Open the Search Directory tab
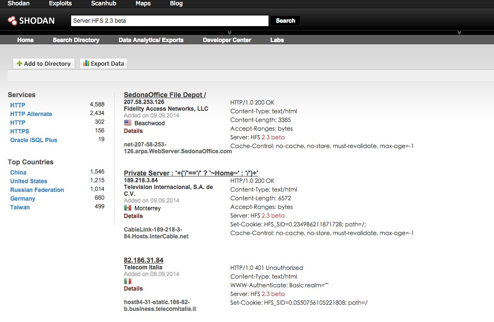This screenshot has width=494, height=322. point(76,40)
